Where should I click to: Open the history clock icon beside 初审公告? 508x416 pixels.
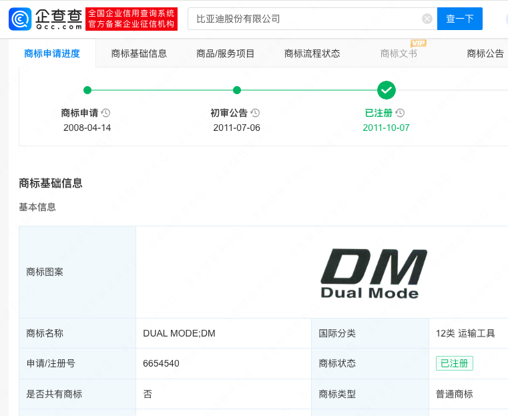[255, 113]
